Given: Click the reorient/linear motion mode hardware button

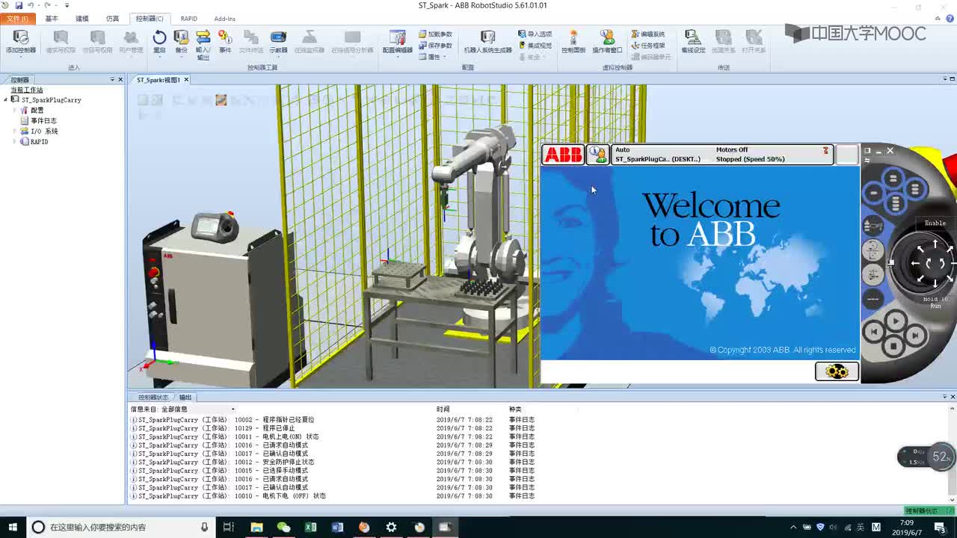Looking at the screenshot, I should (x=872, y=250).
